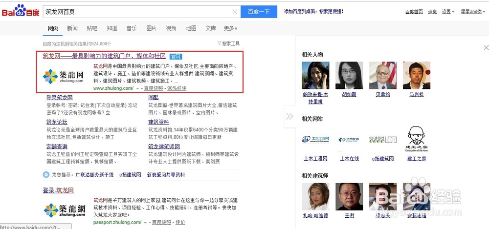The image size is (489, 229).
Task: Open 筑龙建筑师网 sublink
Action: [x=164, y=146]
